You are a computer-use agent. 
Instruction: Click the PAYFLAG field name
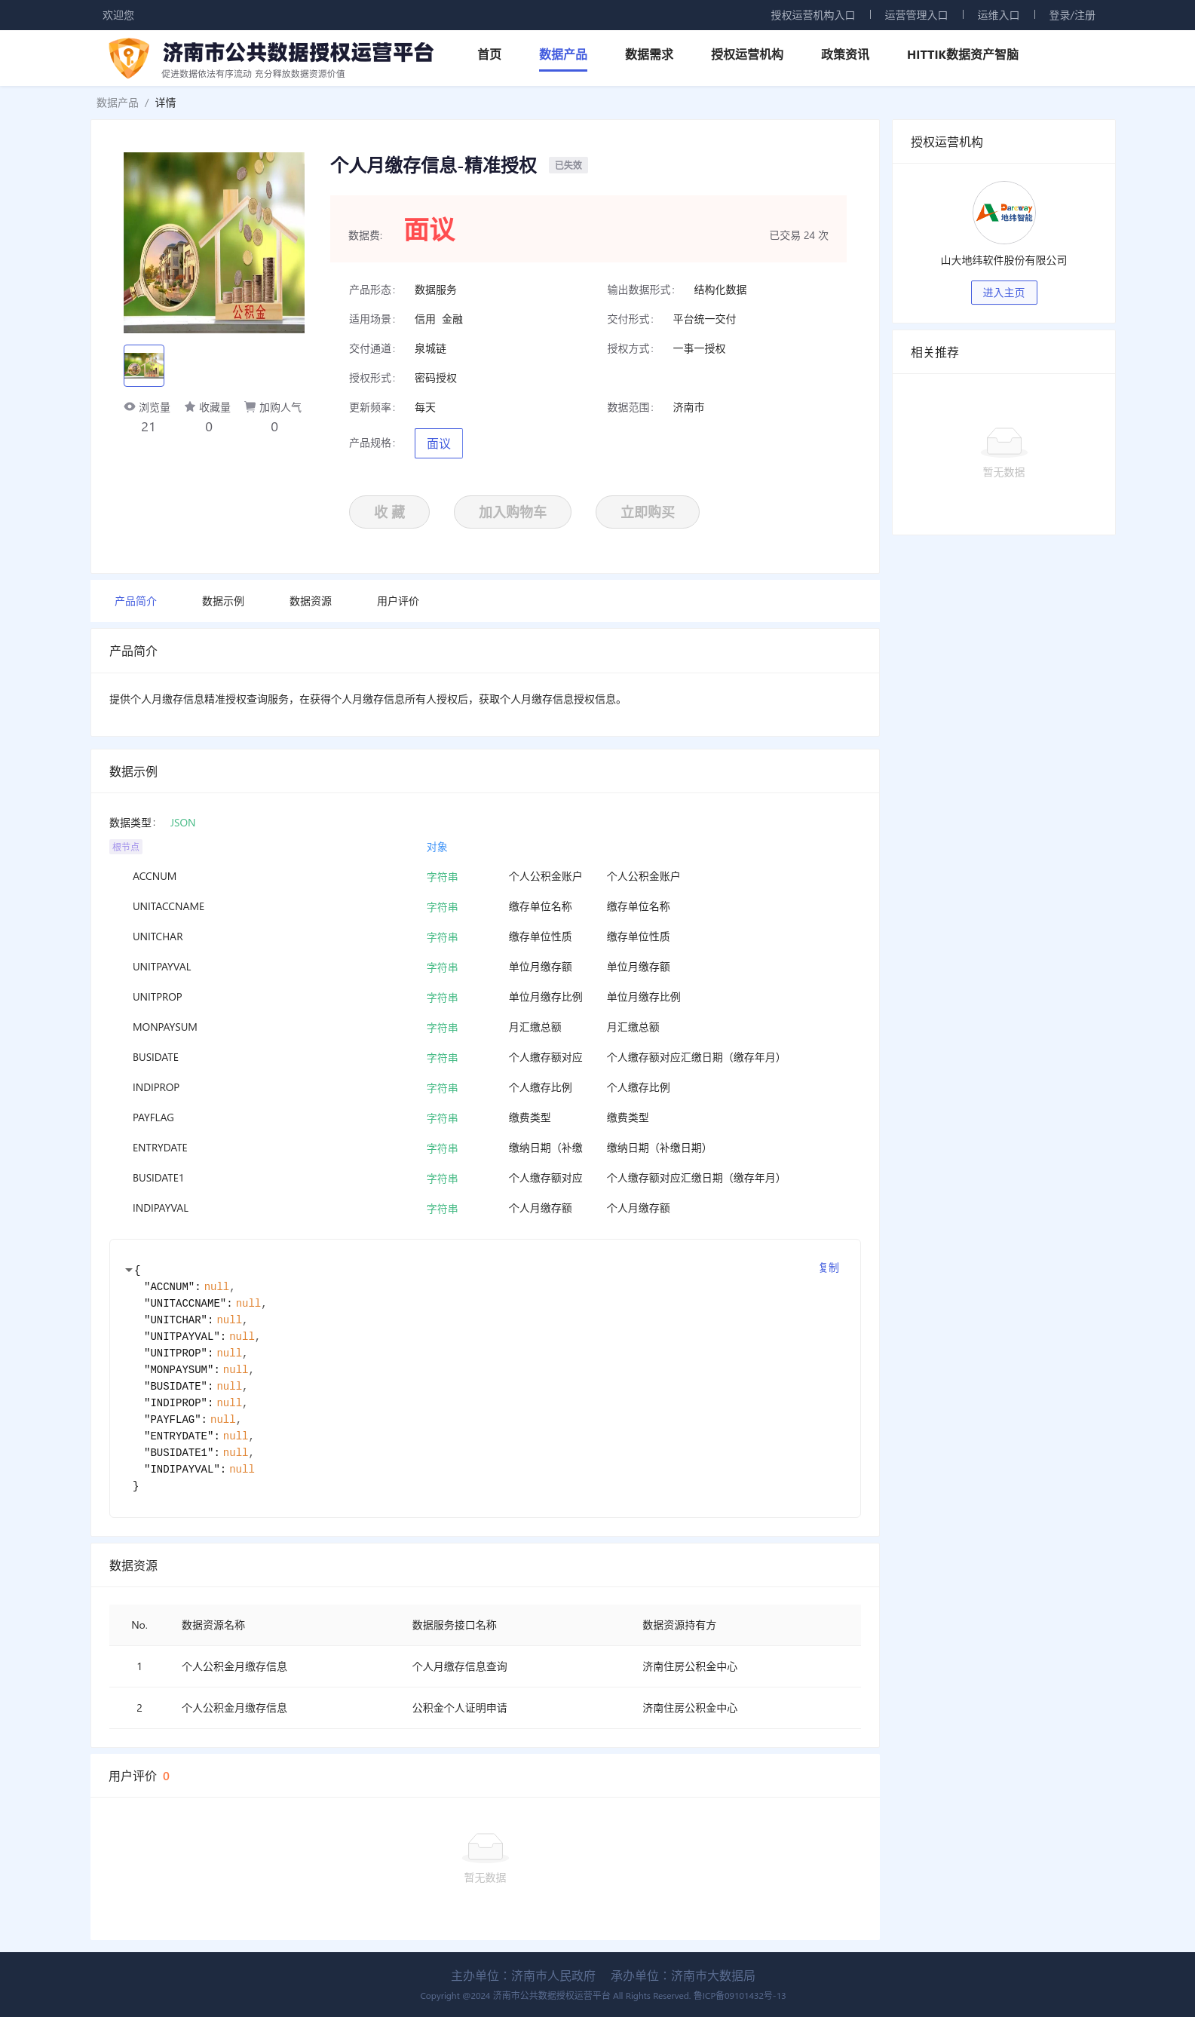153,1117
